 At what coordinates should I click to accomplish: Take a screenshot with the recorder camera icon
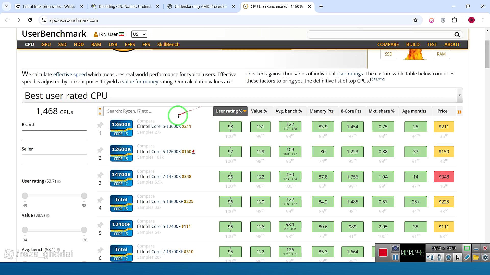395,248
